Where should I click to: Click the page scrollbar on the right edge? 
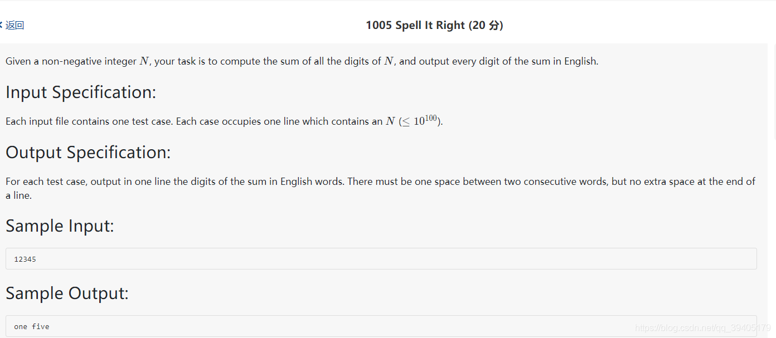coord(774,167)
